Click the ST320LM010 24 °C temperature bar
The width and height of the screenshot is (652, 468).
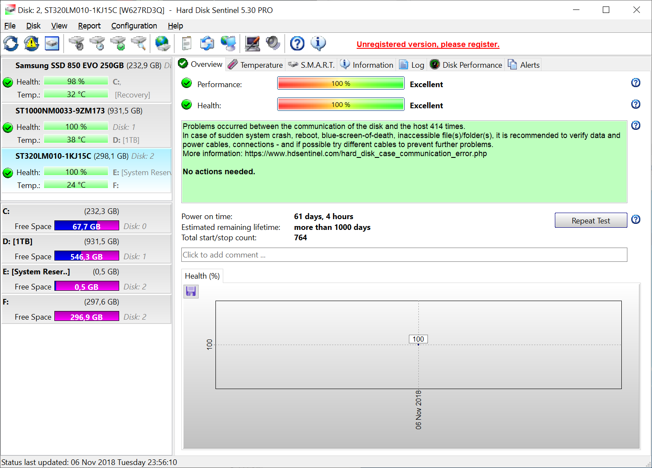76,185
